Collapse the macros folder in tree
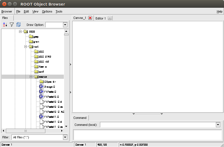Screen dimensions: 224x147 31,77
